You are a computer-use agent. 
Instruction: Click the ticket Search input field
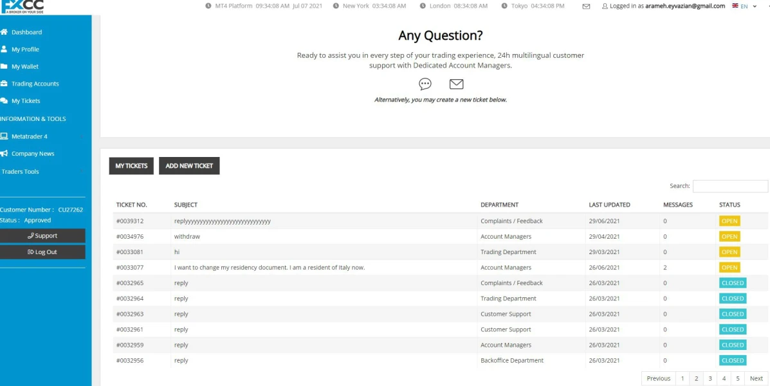coord(729,186)
